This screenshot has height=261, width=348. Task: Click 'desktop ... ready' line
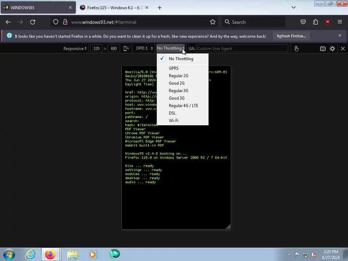point(142,178)
